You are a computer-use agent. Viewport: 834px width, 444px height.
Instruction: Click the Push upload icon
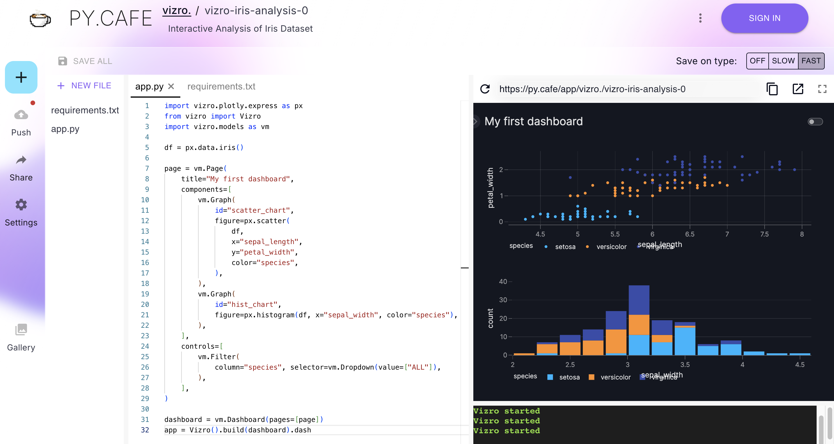(21, 115)
